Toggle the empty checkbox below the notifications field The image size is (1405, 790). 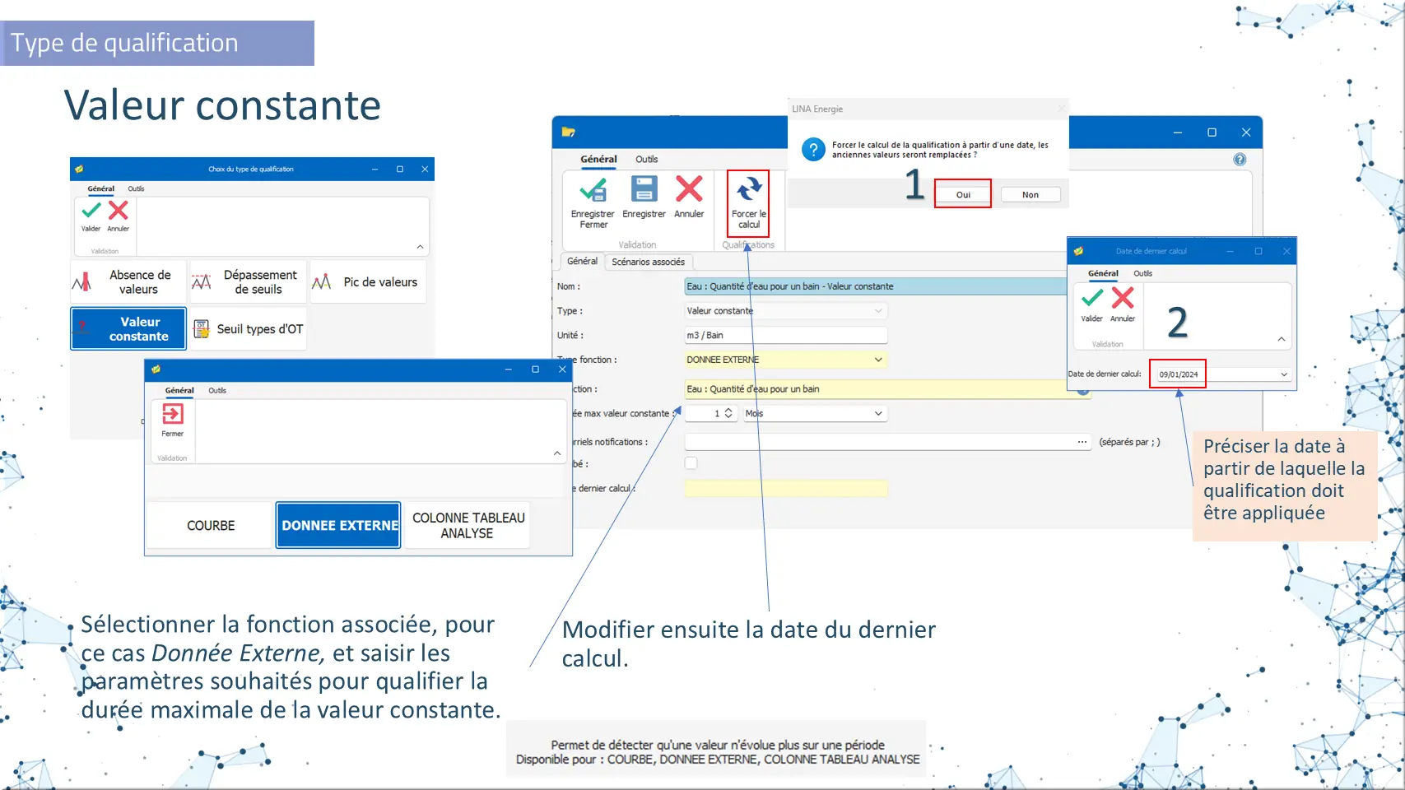(x=691, y=463)
